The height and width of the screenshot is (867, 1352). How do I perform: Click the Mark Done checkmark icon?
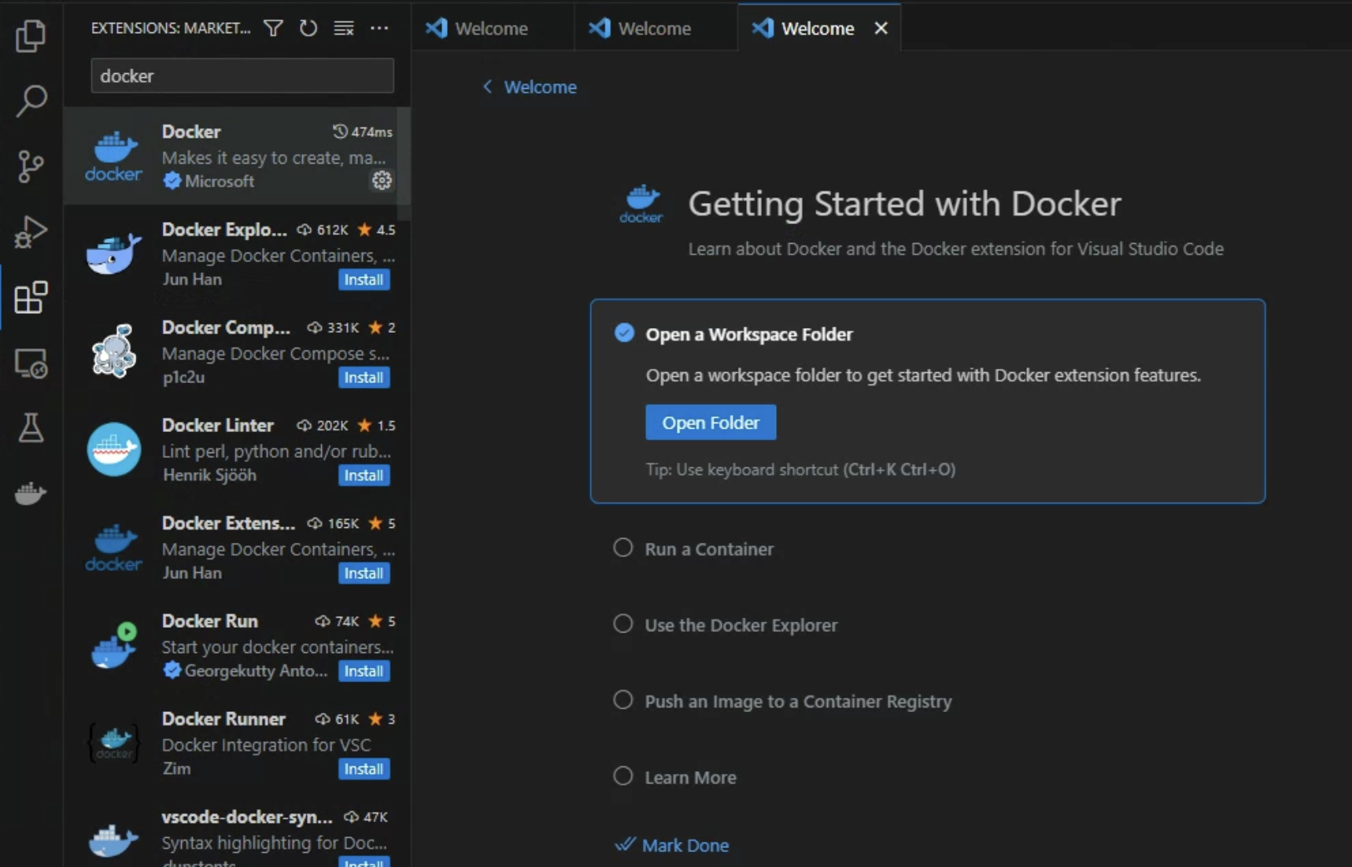coord(625,844)
